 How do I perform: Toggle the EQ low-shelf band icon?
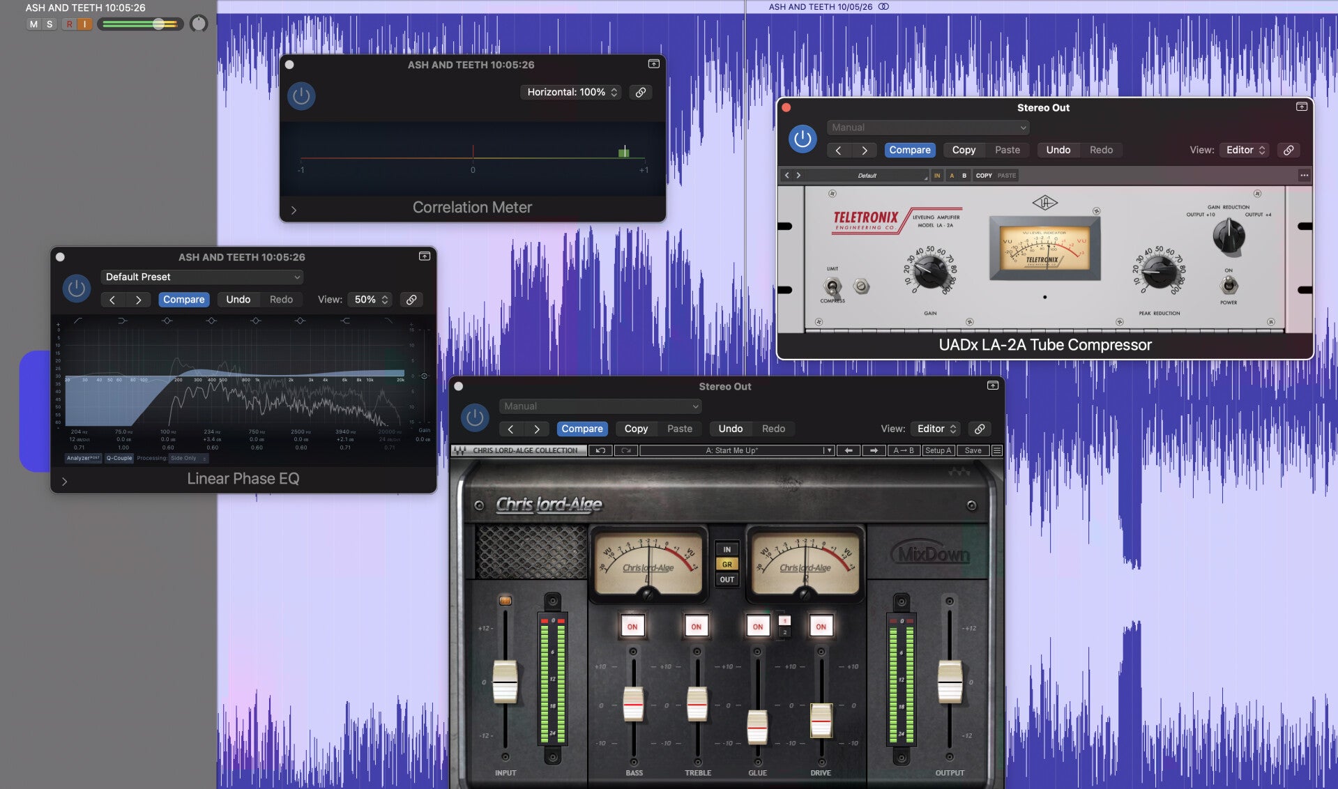(x=122, y=321)
